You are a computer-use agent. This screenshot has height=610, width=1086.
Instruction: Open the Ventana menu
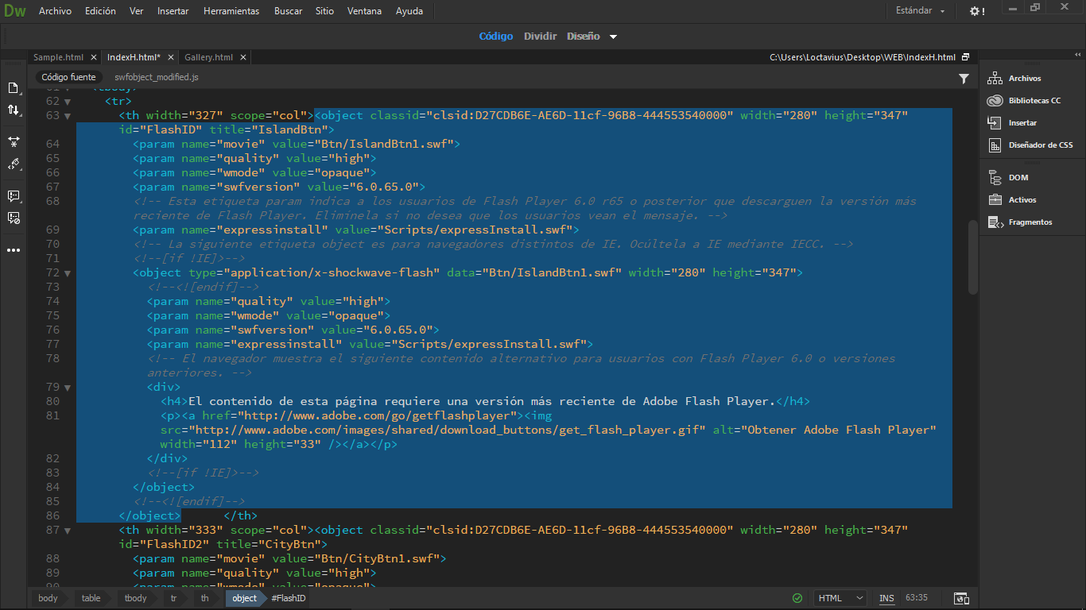(365, 11)
